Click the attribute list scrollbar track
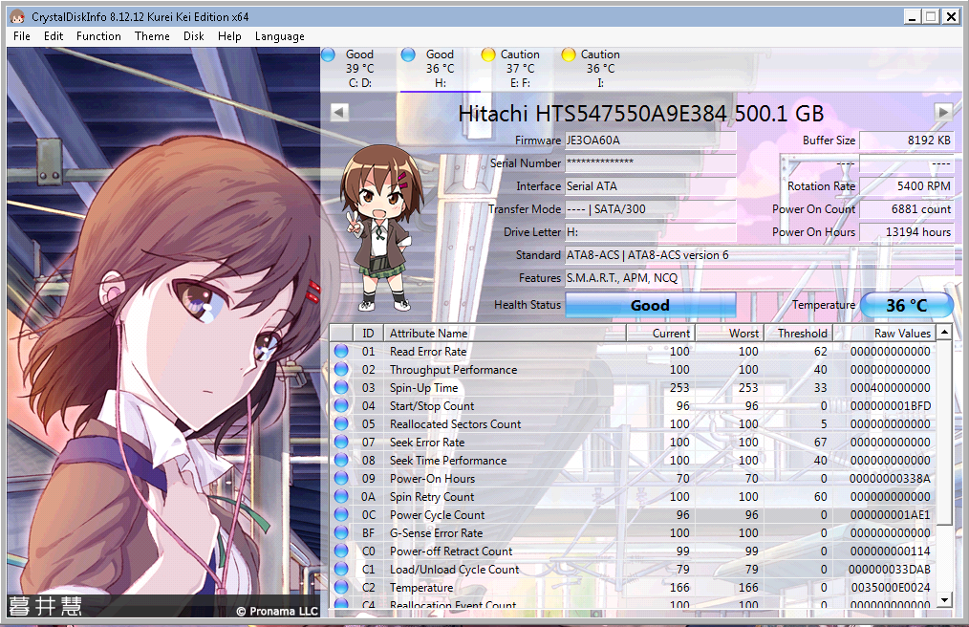 click(x=944, y=558)
